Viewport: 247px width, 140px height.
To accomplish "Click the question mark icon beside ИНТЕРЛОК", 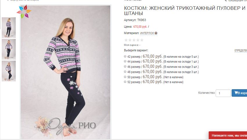I will (156, 33).
